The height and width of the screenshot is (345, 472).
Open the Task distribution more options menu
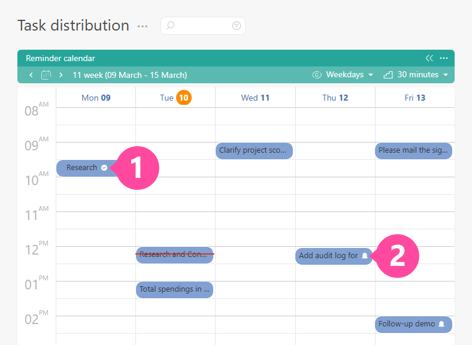click(142, 26)
